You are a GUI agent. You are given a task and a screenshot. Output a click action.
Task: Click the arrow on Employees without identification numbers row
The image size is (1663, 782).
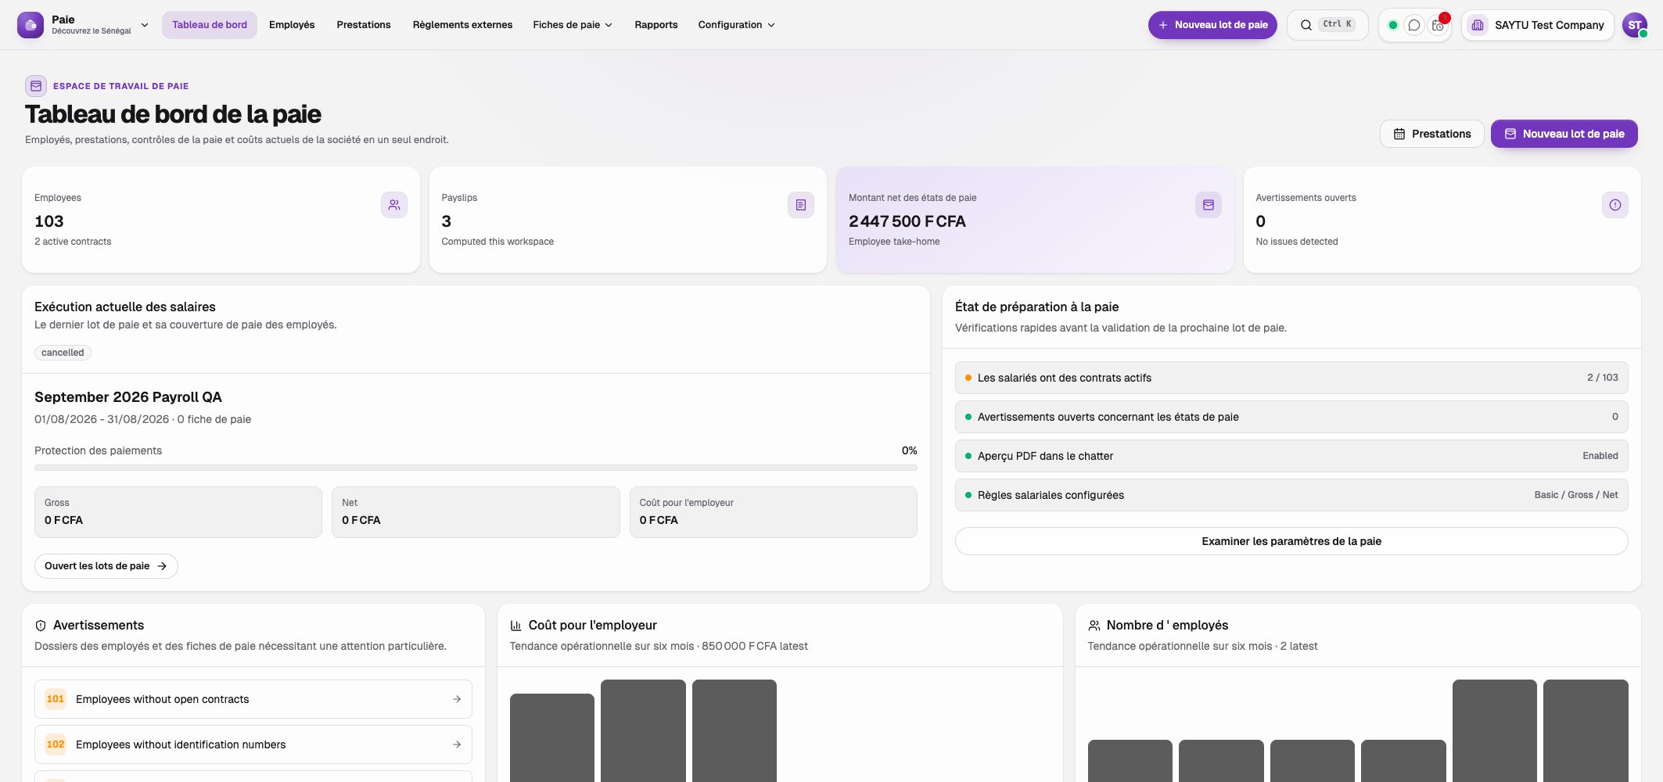pos(457,744)
